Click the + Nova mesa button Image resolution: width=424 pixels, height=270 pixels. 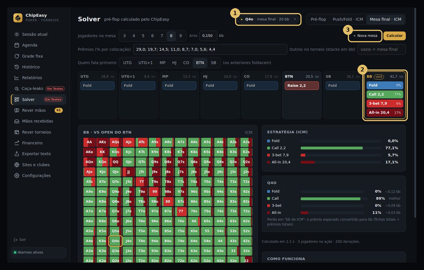click(x=365, y=36)
